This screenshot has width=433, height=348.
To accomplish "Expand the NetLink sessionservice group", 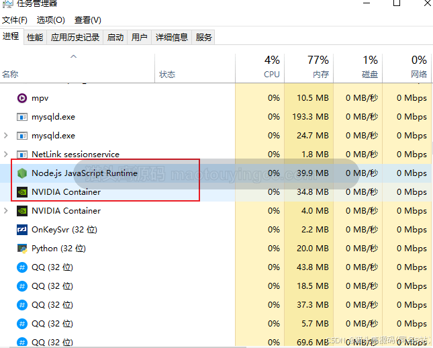I will (5, 155).
